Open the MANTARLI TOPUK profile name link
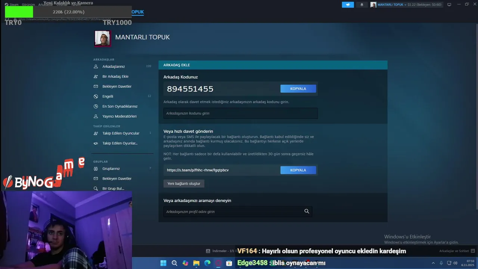This screenshot has height=269, width=478. pos(142,37)
